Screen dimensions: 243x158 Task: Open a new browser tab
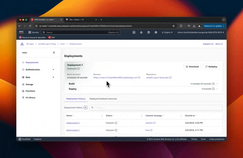[x=101, y=20]
